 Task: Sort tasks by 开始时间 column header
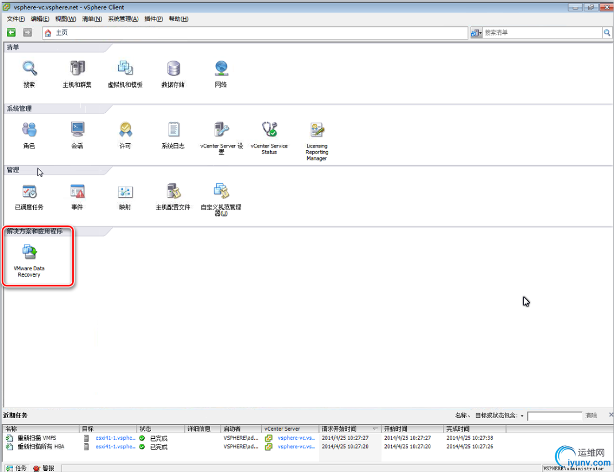point(413,429)
